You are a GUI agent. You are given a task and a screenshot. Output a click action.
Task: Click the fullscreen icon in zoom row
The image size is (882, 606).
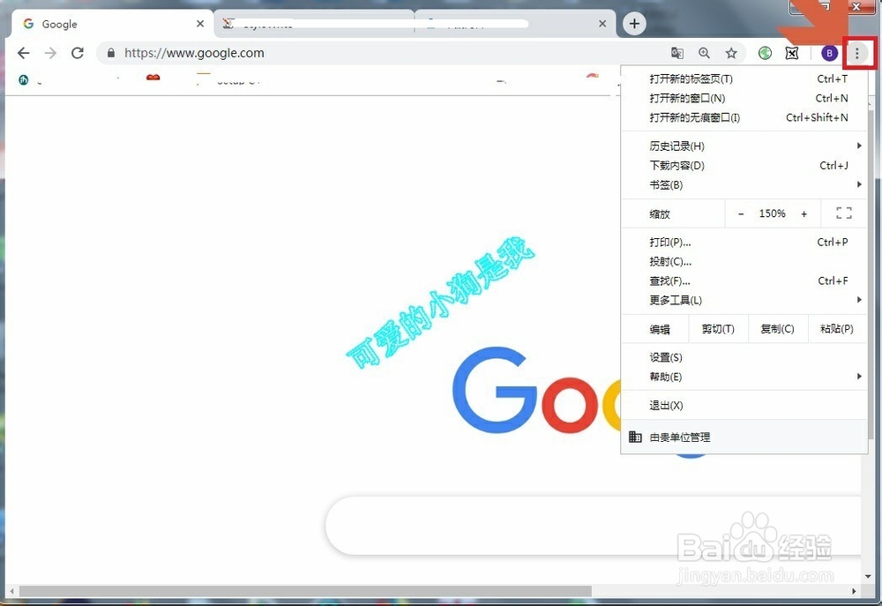(x=844, y=213)
